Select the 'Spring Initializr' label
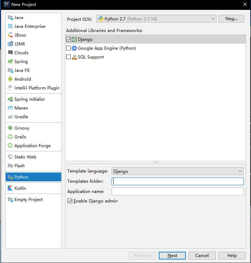Image resolution: width=251 pixels, height=263 pixels. [x=30, y=99]
